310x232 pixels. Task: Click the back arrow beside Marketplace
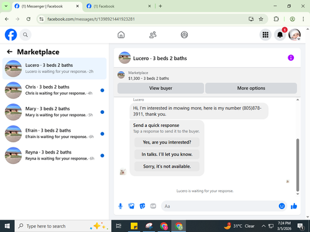[x=10, y=51]
